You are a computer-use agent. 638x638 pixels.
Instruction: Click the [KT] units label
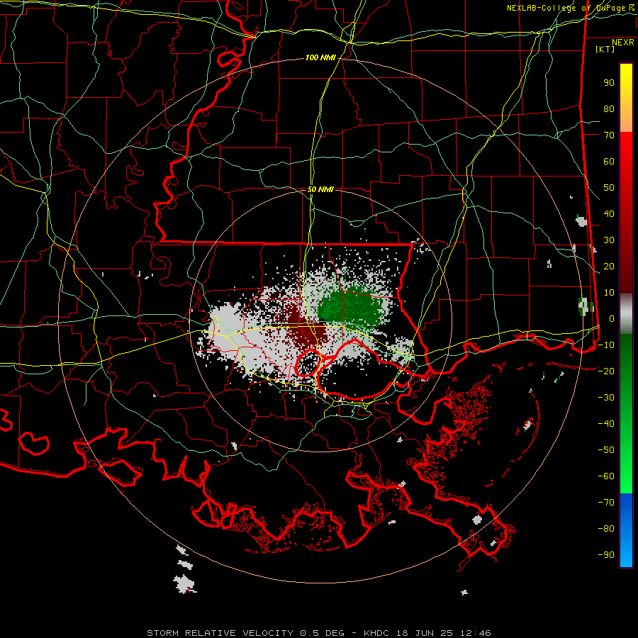tap(605, 49)
